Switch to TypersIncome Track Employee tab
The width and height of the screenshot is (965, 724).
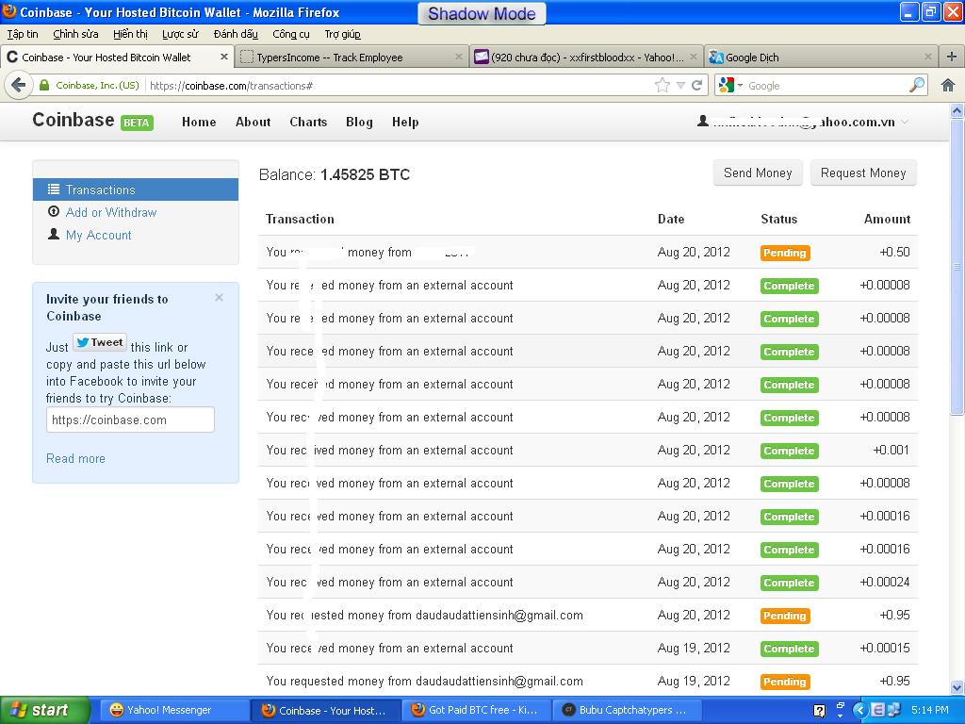coord(352,57)
